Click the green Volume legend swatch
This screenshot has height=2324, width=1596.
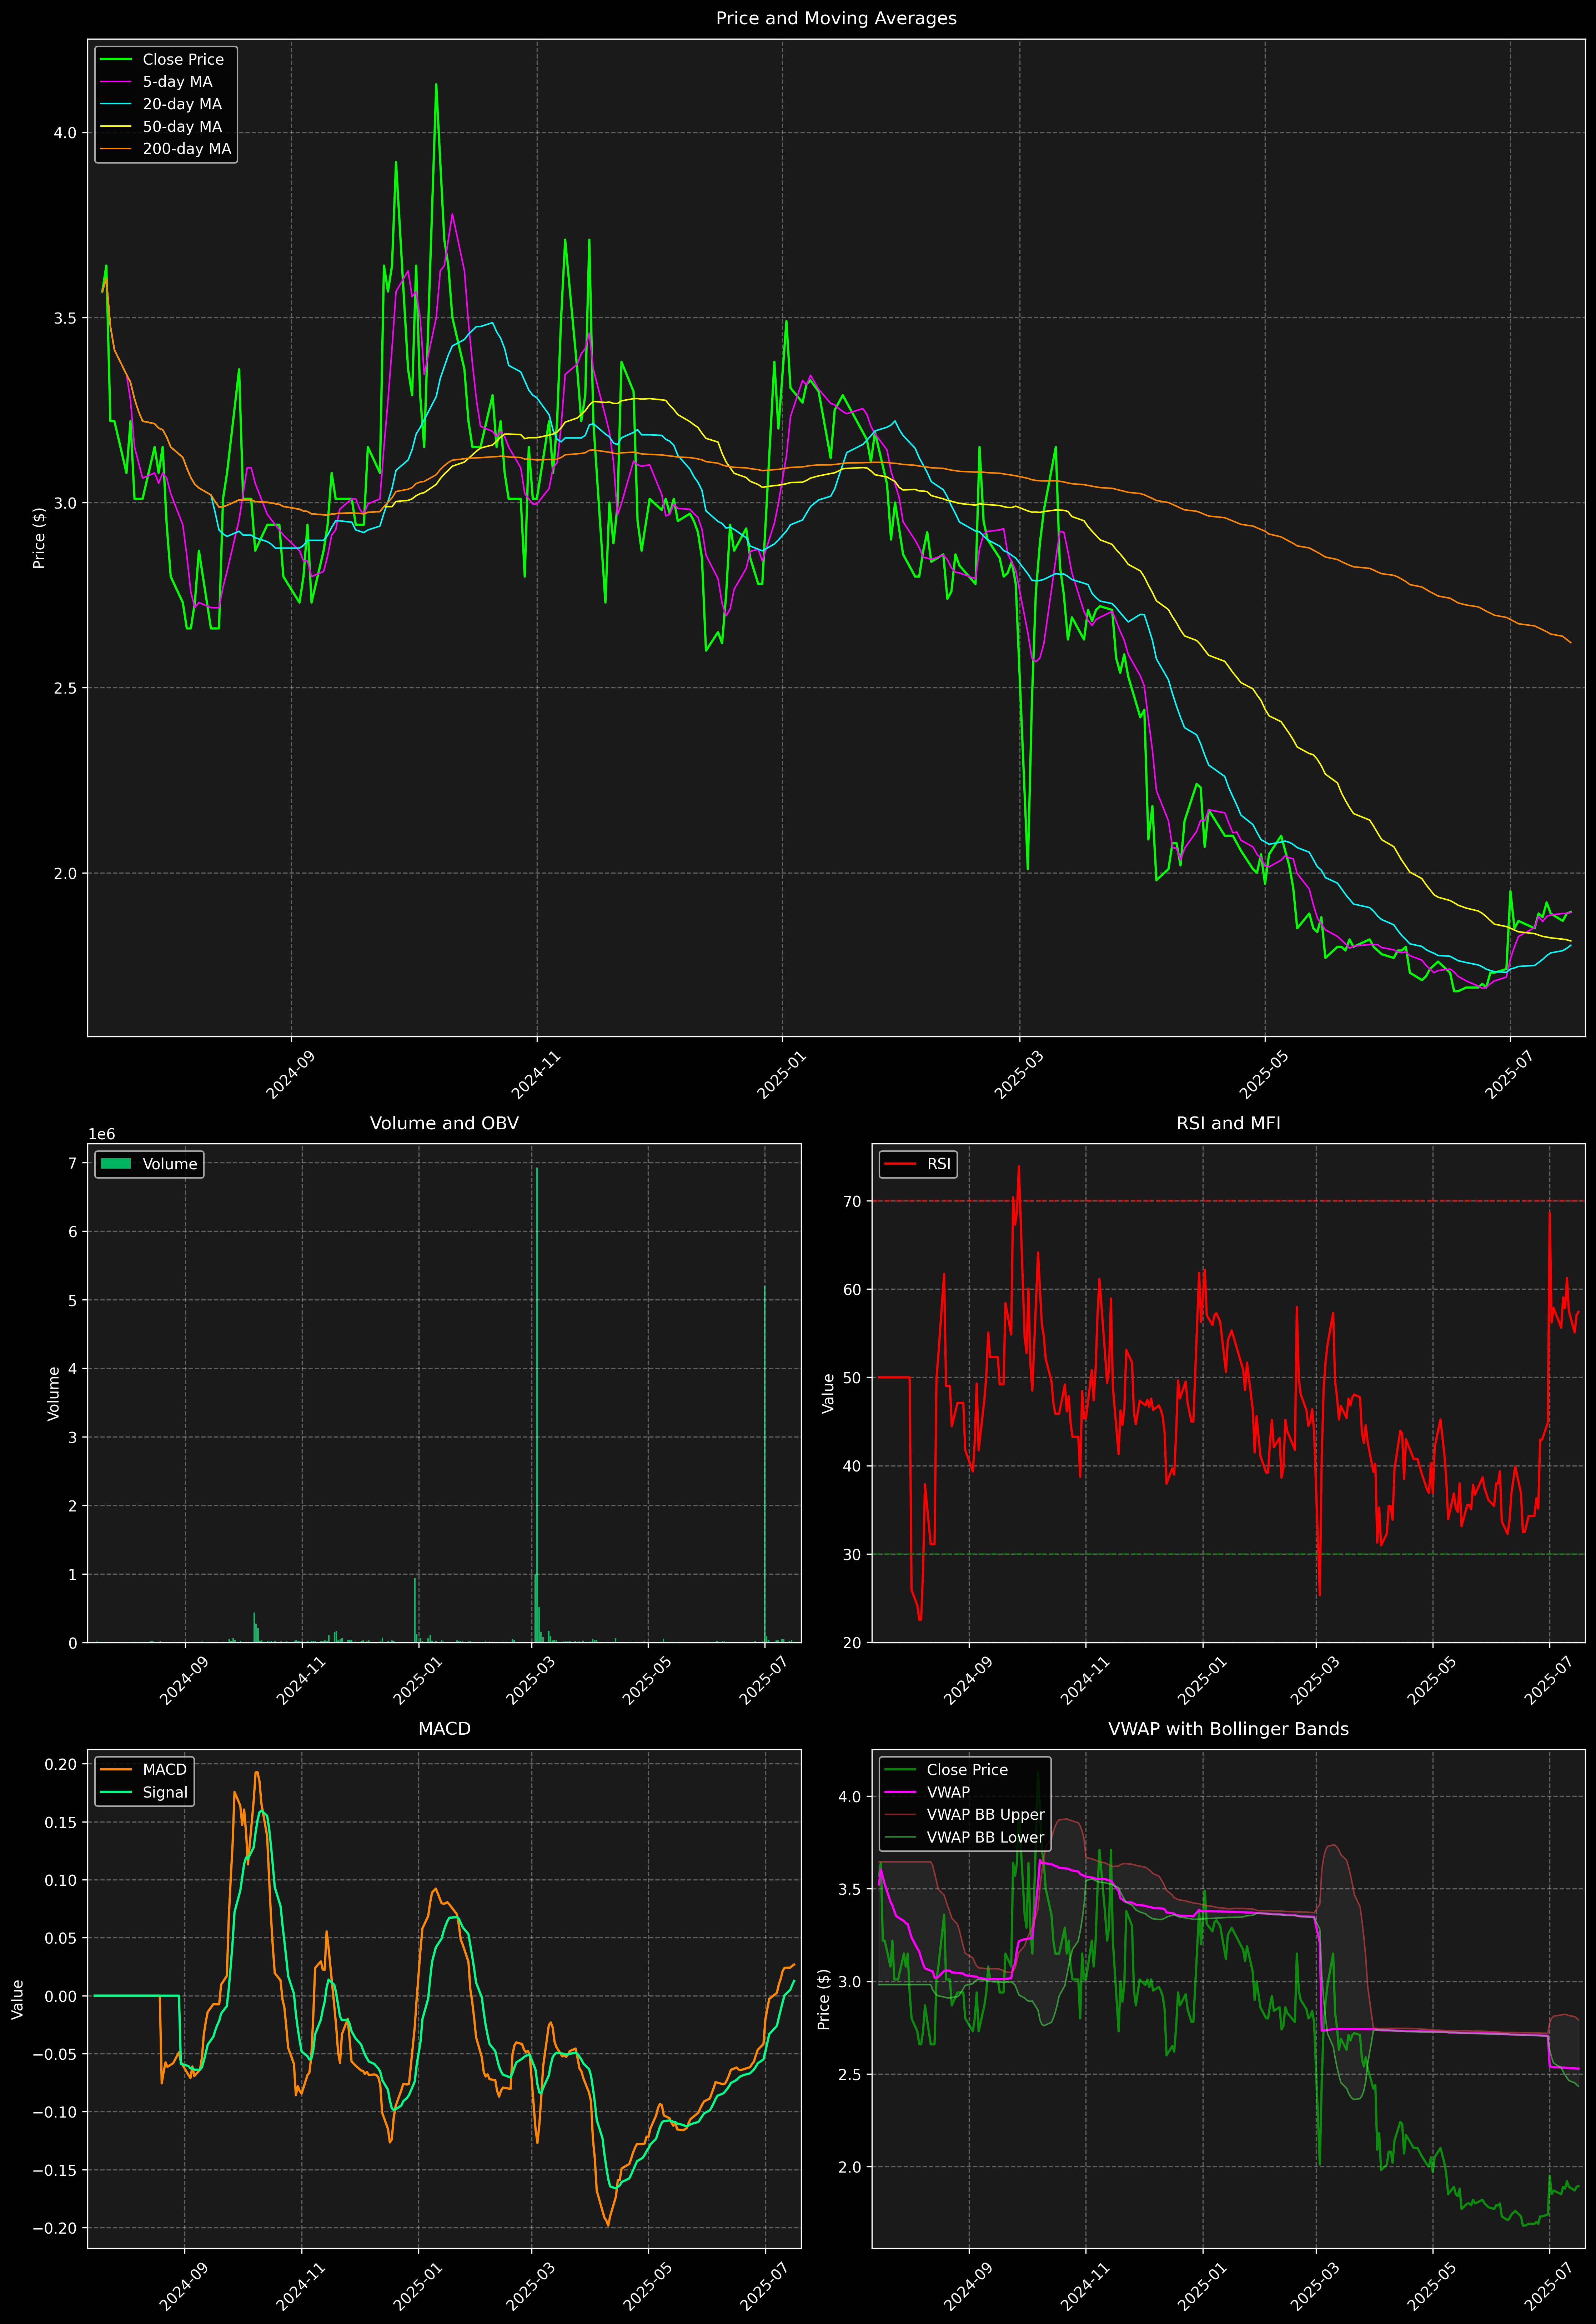coord(116,1164)
